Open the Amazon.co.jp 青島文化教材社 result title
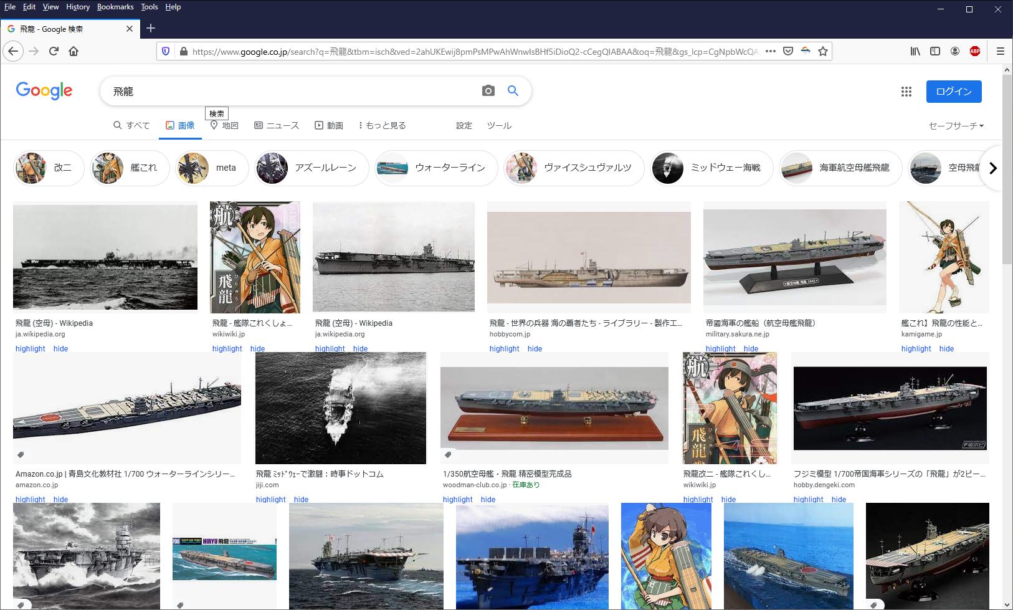1013x610 pixels. coord(125,474)
